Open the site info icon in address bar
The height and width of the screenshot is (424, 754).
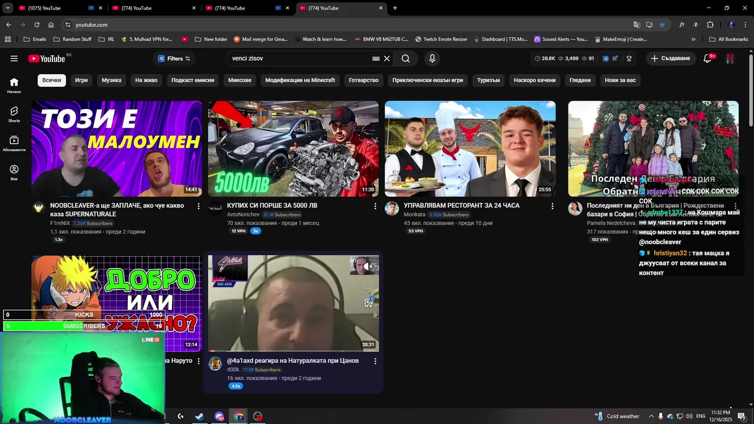(x=68, y=25)
